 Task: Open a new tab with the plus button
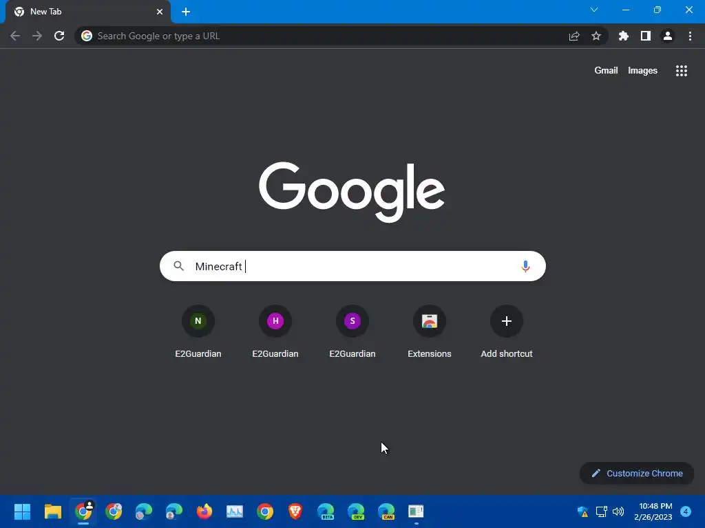186,12
